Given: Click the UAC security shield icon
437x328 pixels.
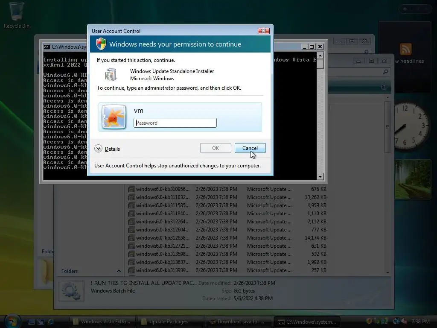Looking at the screenshot, I should (x=101, y=44).
